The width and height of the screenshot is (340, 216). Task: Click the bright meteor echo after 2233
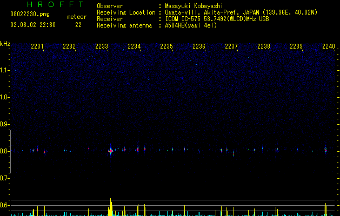coord(111,151)
